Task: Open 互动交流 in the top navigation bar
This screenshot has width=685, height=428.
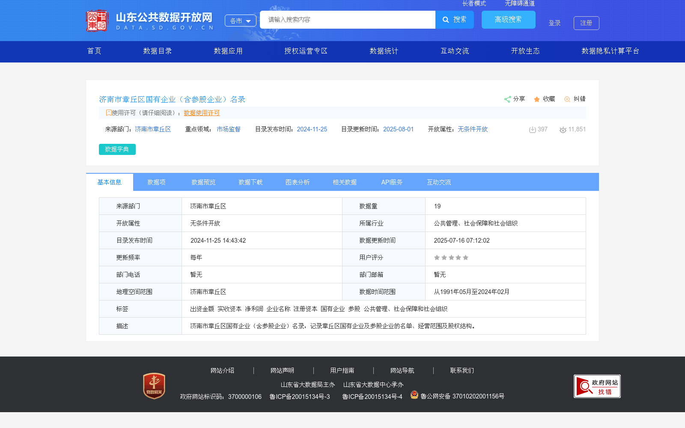Action: tap(455, 51)
